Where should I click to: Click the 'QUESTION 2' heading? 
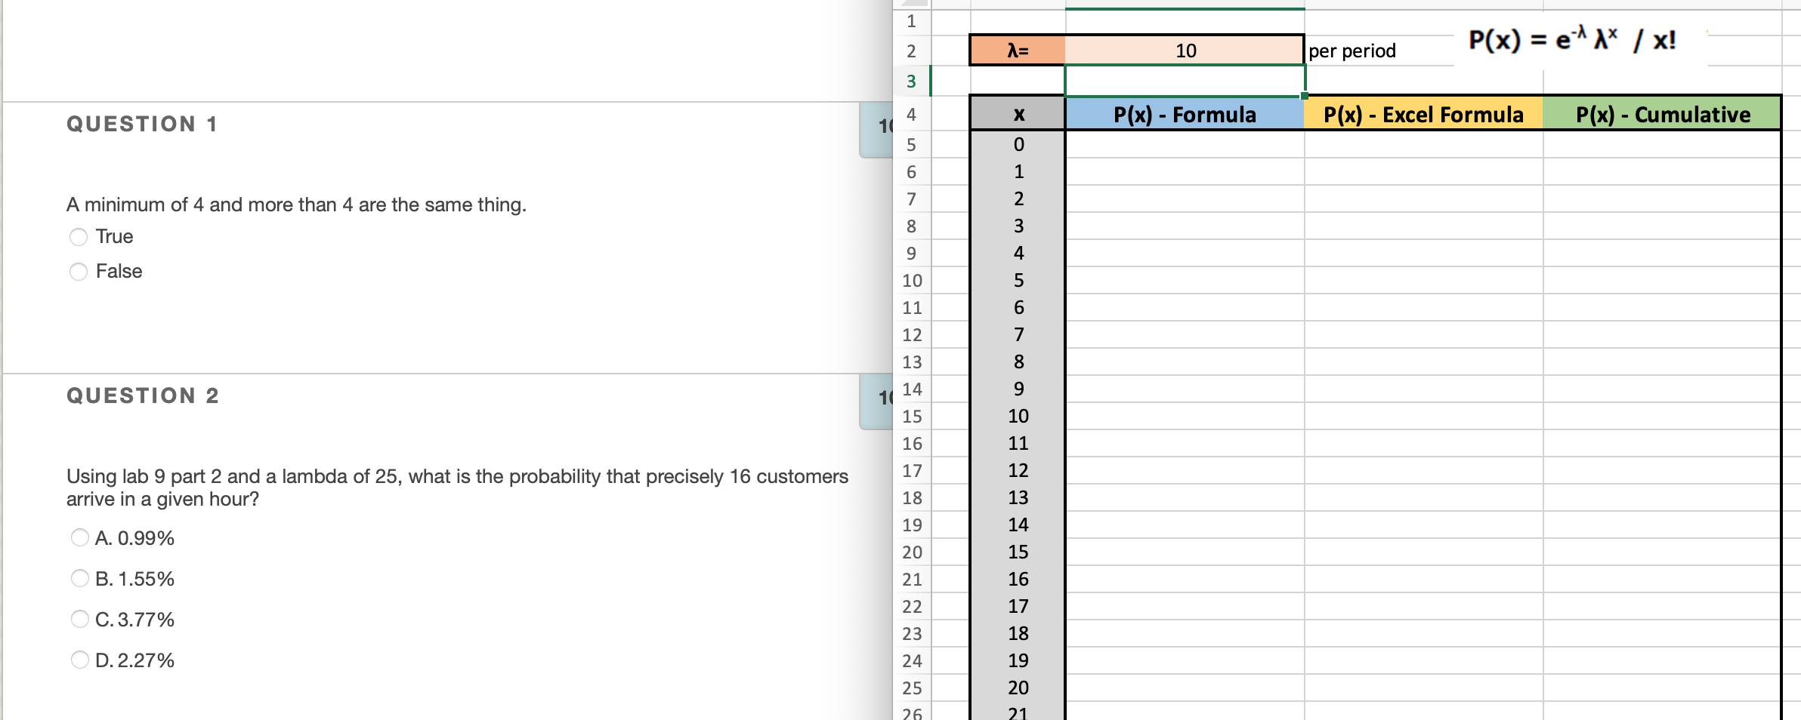(143, 395)
